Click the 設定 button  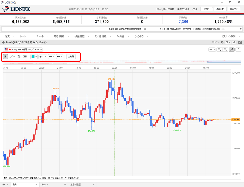click(x=207, y=9)
